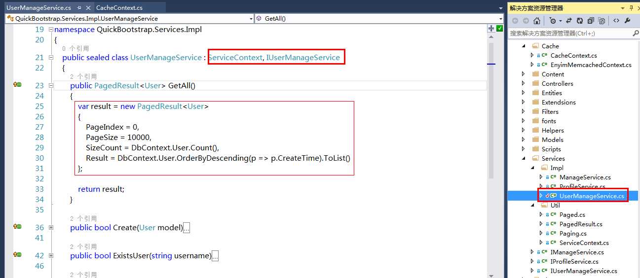Click the Filters folder icon
The image size is (640, 278).
(535, 111)
